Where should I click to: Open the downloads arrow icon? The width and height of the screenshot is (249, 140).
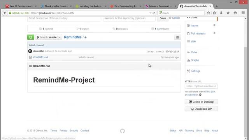(x=221, y=13)
